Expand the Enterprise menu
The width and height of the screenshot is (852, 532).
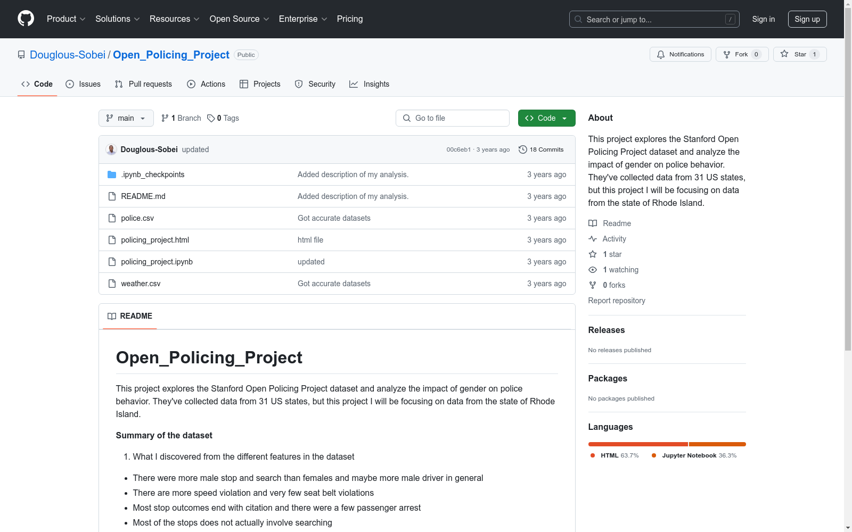pyautogui.click(x=303, y=19)
